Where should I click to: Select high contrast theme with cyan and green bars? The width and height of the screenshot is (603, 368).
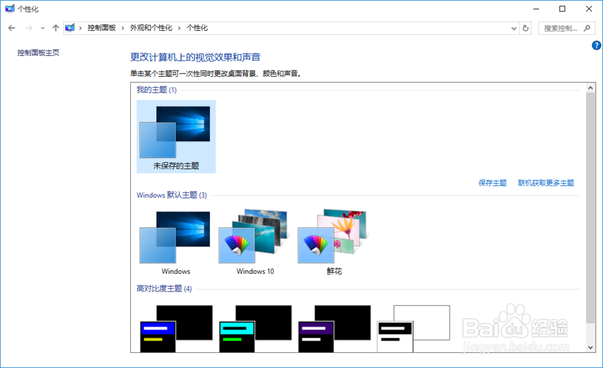(x=255, y=329)
